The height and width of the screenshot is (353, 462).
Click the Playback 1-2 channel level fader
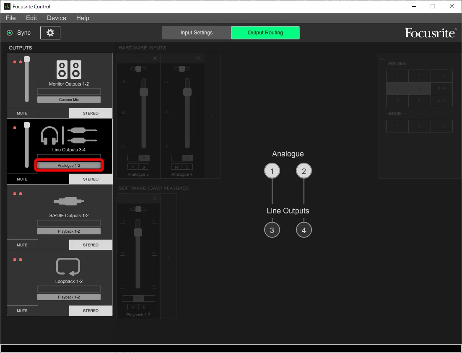[x=138, y=233]
